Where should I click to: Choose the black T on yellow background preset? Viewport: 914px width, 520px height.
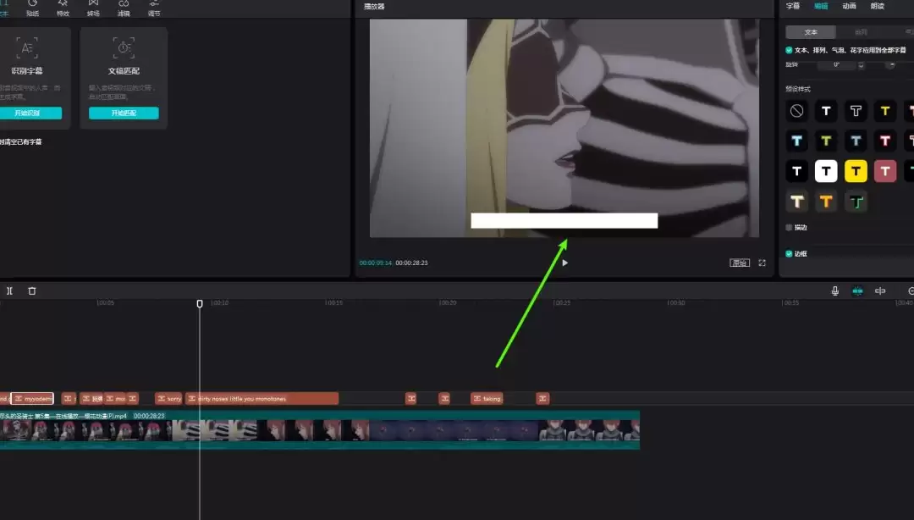point(856,171)
